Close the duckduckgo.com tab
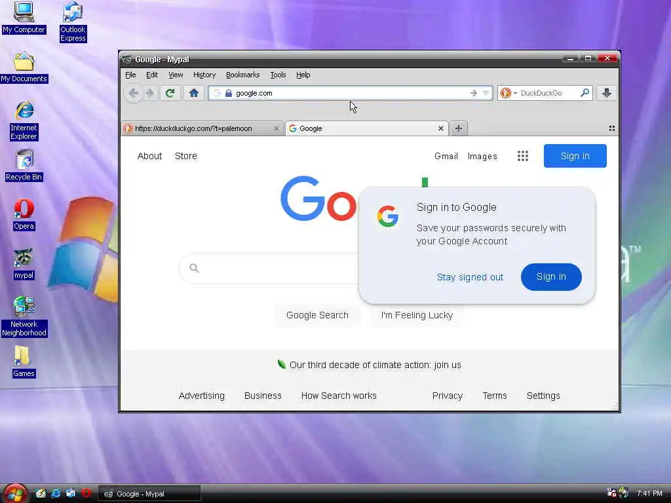 [x=276, y=128]
